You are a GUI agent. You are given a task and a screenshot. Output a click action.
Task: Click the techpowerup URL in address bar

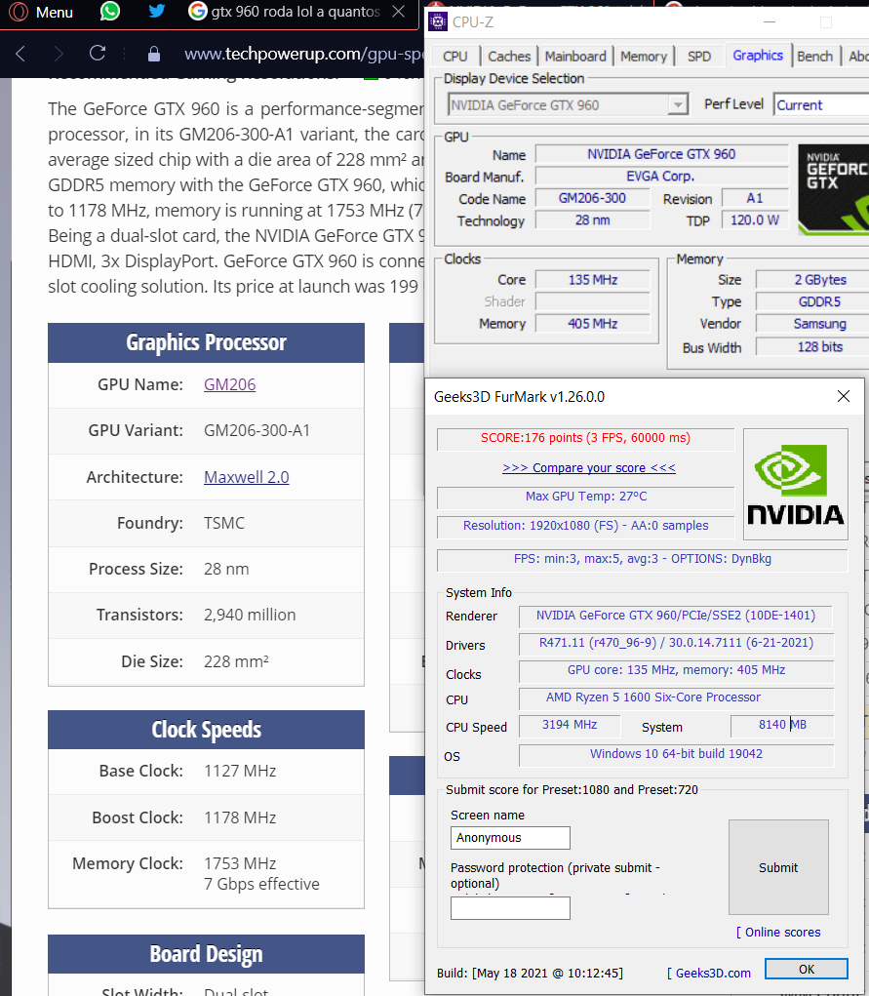point(303,54)
